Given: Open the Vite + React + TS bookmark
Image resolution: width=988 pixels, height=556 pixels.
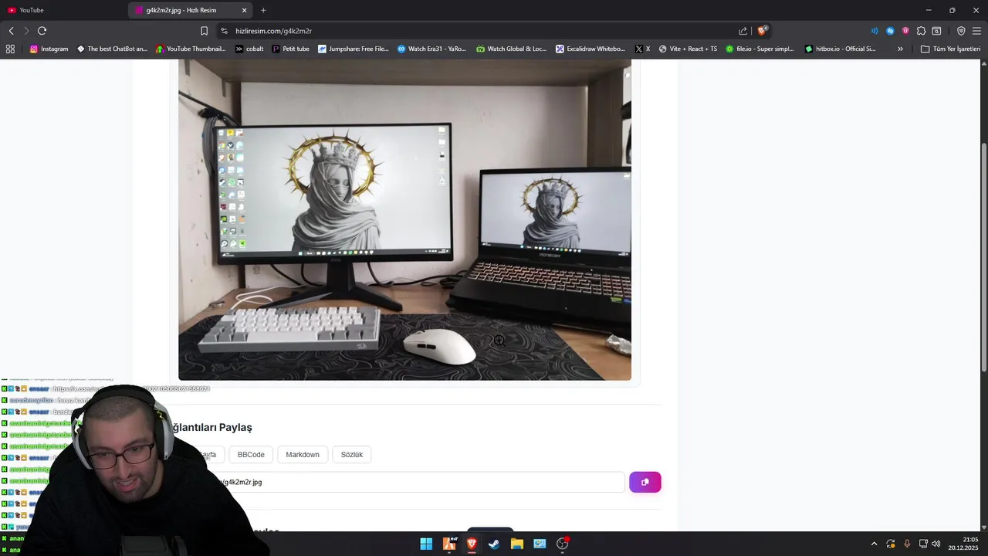Looking at the screenshot, I should (688, 49).
